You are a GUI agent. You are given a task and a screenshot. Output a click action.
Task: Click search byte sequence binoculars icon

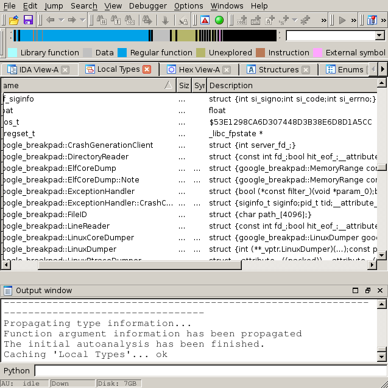(x=130, y=20)
